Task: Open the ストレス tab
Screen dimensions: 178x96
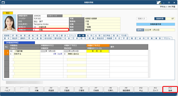Action: 73,36
